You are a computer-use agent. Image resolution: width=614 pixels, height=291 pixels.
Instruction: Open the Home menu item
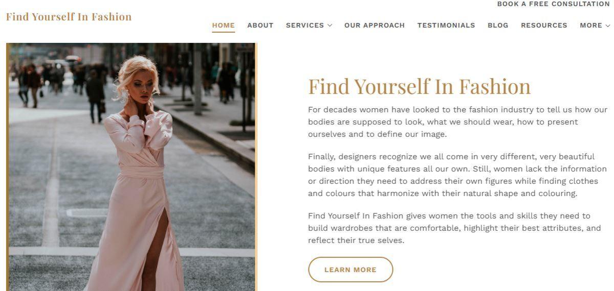coord(224,25)
